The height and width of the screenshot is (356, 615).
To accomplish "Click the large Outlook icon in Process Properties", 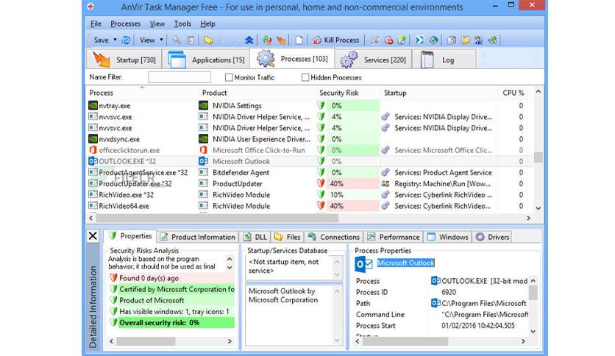I will click(x=363, y=265).
